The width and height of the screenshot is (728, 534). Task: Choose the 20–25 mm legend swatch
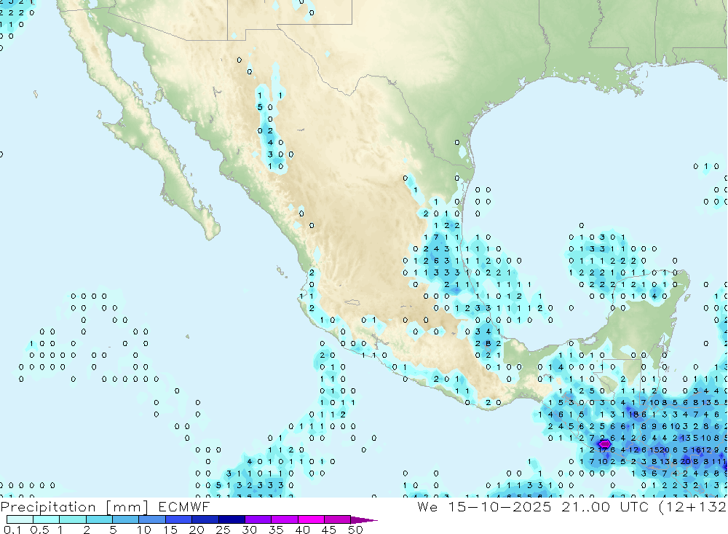[205, 519]
